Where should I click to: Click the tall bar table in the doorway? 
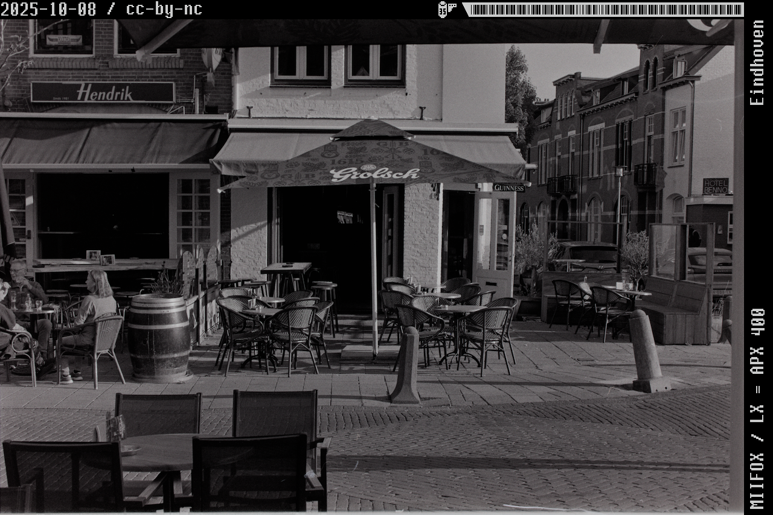(x=286, y=270)
